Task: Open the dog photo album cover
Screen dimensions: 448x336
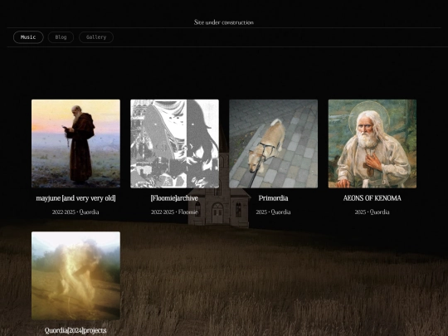Action: [x=274, y=144]
